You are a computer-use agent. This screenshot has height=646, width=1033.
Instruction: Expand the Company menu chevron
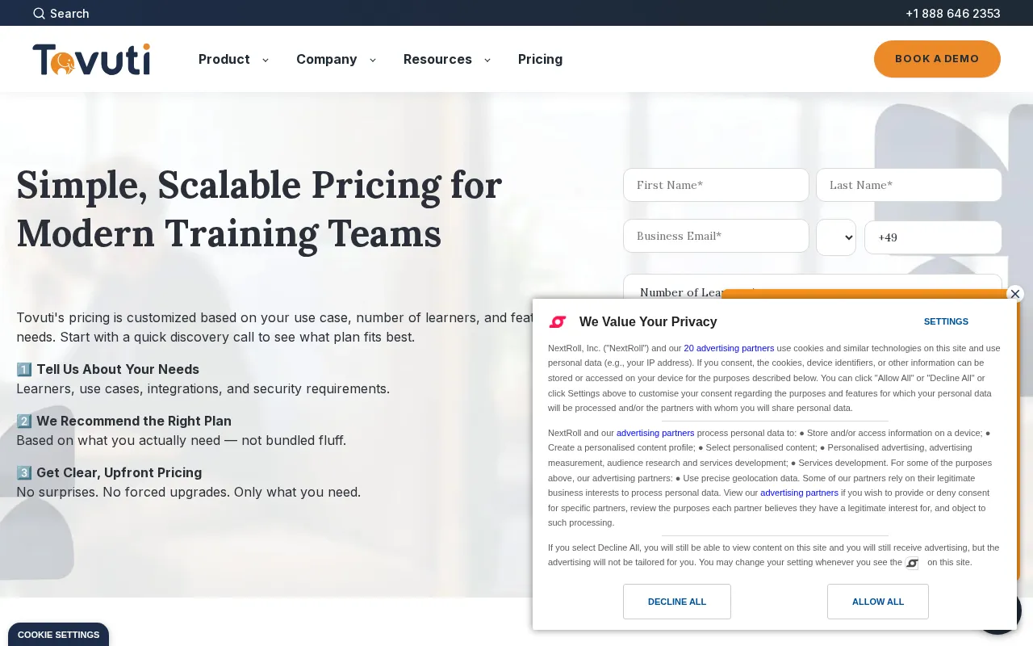click(x=372, y=60)
